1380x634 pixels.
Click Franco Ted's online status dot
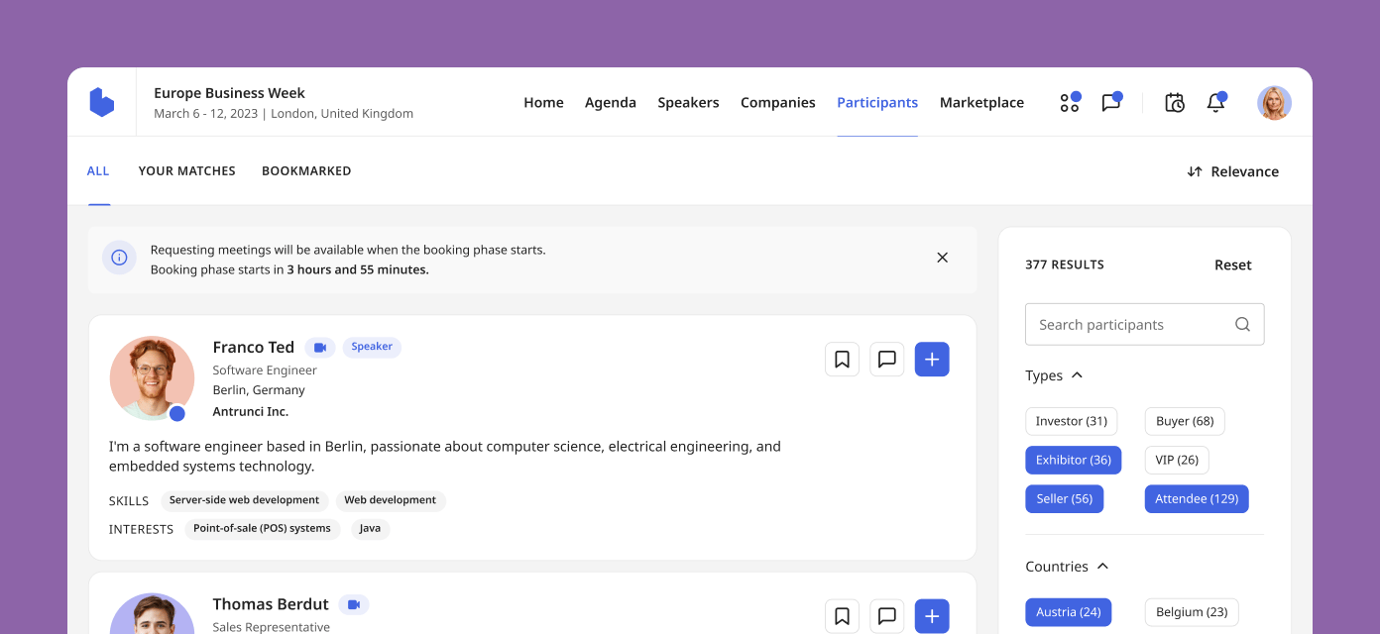[177, 413]
